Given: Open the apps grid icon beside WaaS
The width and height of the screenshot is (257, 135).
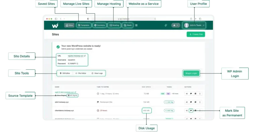Looking at the screenshot, I should click(x=136, y=25).
